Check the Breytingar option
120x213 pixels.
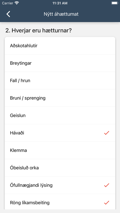pos(60,63)
